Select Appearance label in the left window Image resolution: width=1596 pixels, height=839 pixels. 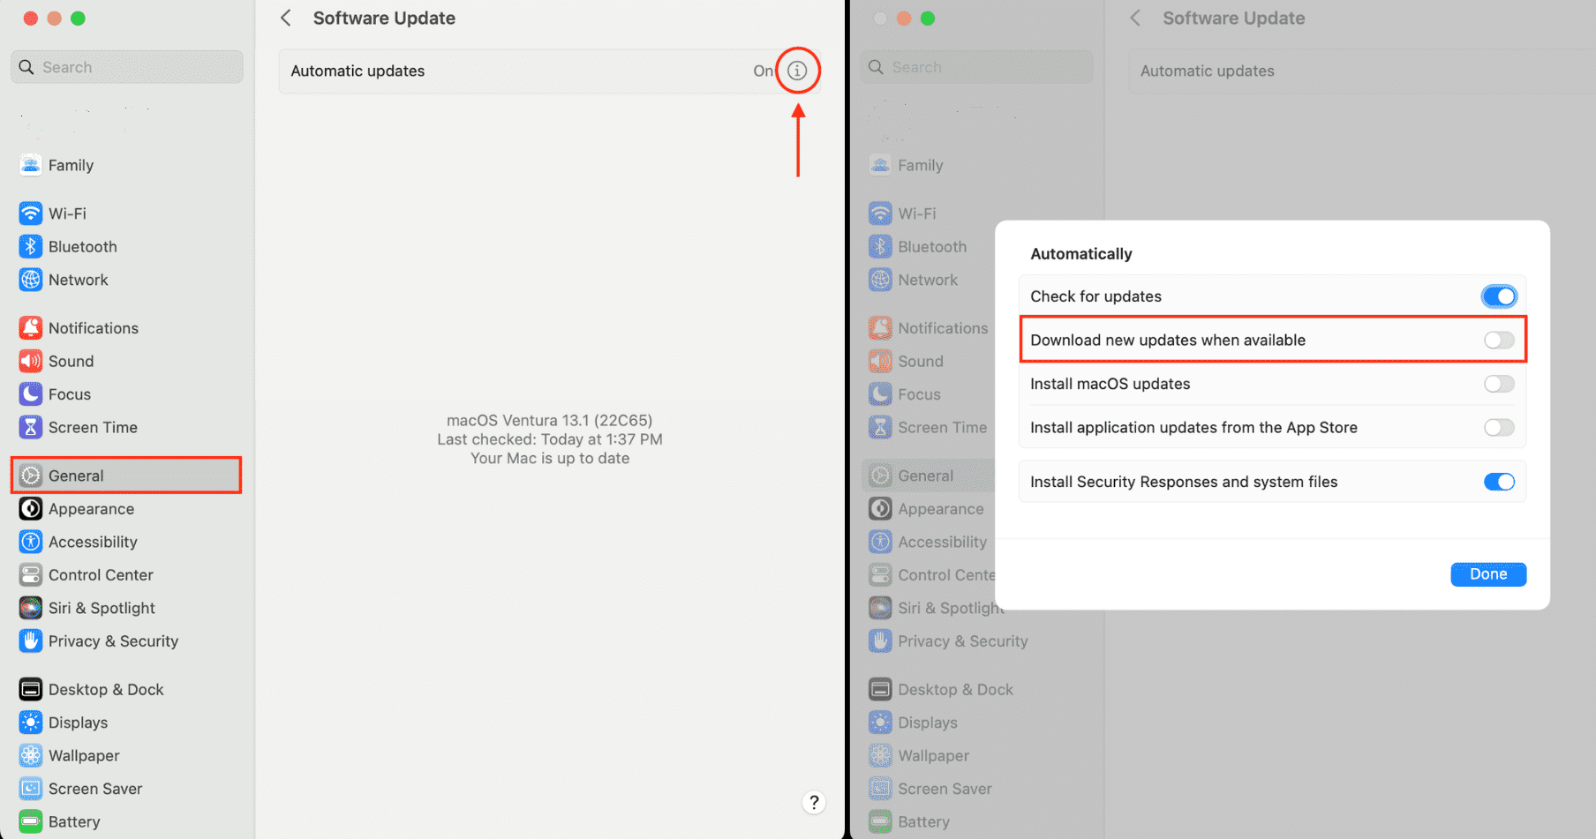(x=92, y=509)
